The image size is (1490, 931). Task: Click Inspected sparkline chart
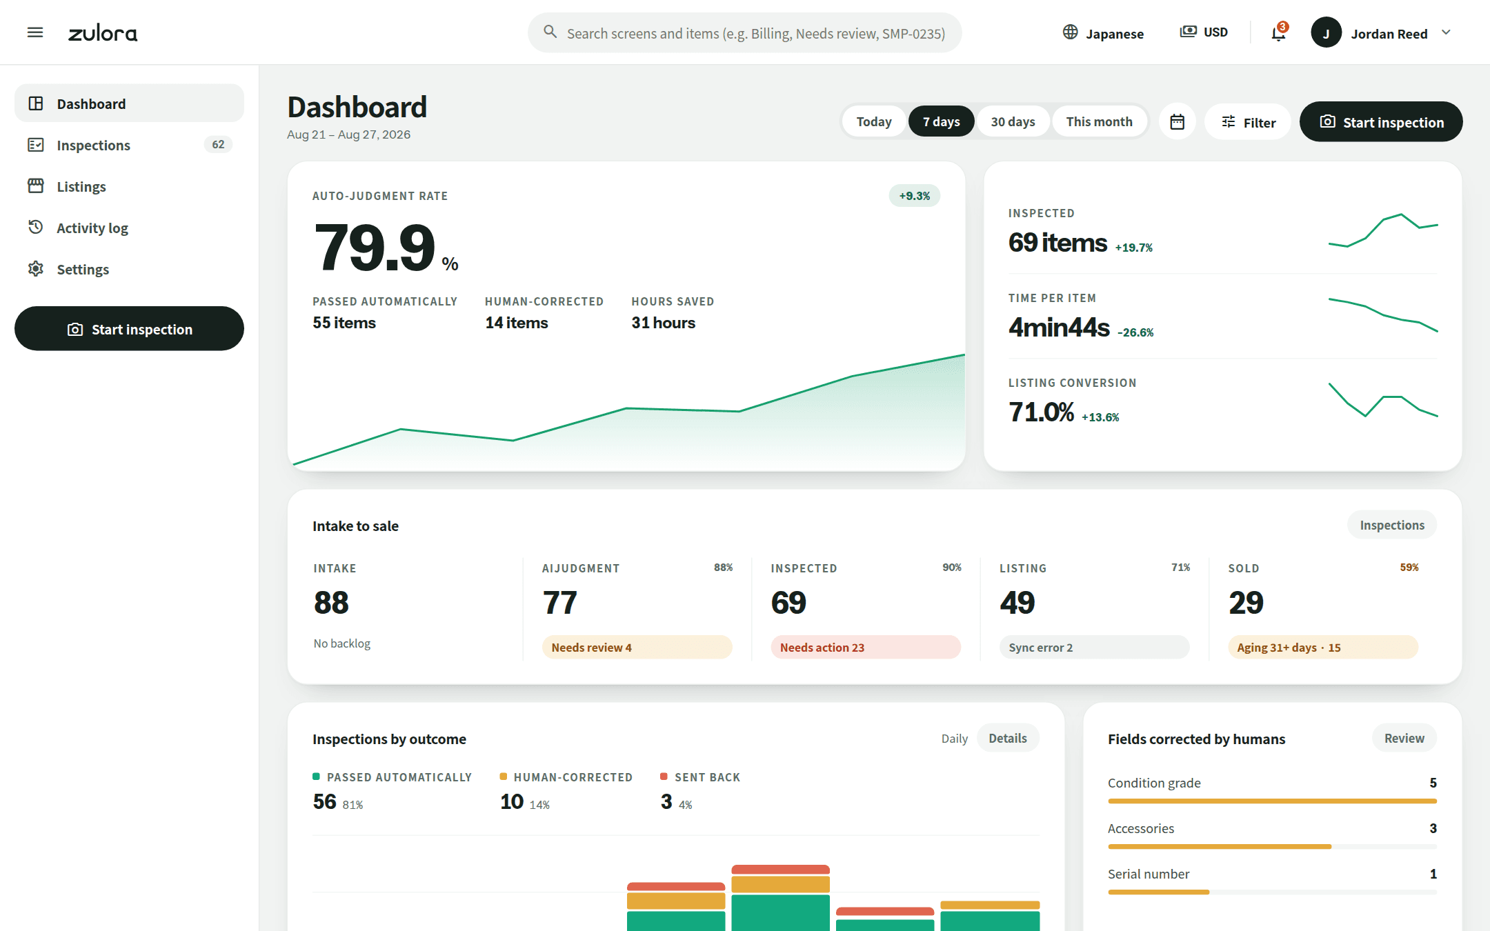pyautogui.click(x=1383, y=230)
